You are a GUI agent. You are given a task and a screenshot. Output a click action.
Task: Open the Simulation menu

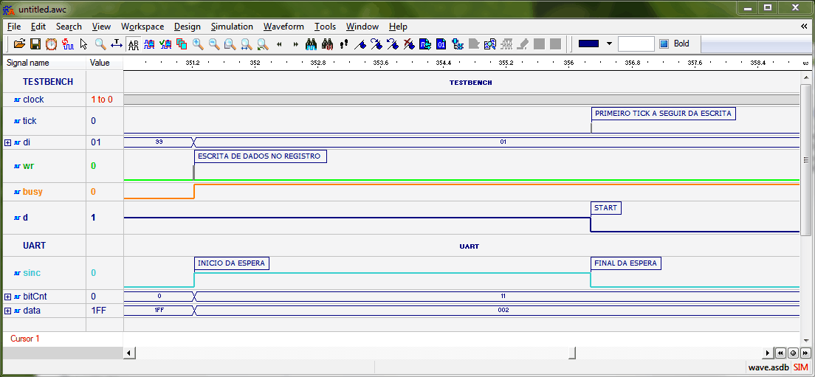tap(232, 27)
